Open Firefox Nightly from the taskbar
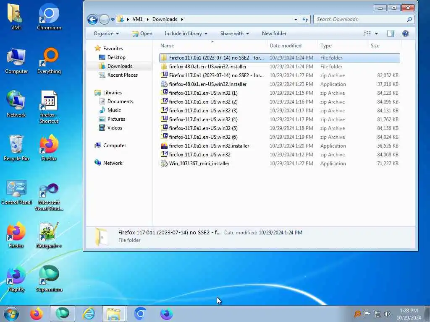This screenshot has width=430, height=322. coord(166,314)
